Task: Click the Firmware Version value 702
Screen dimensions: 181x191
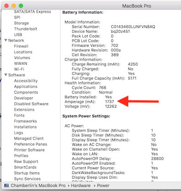Action: pyautogui.click(x=115, y=45)
